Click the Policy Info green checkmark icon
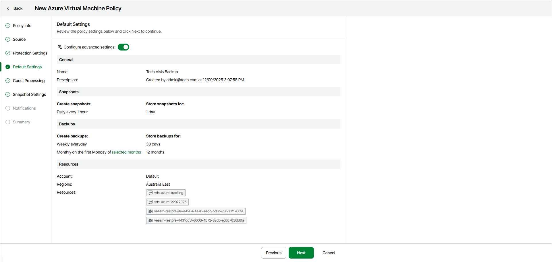 pyautogui.click(x=8, y=26)
